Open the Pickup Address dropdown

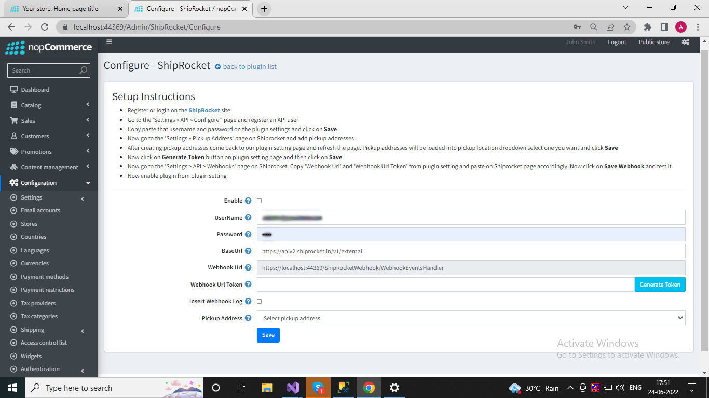471,318
